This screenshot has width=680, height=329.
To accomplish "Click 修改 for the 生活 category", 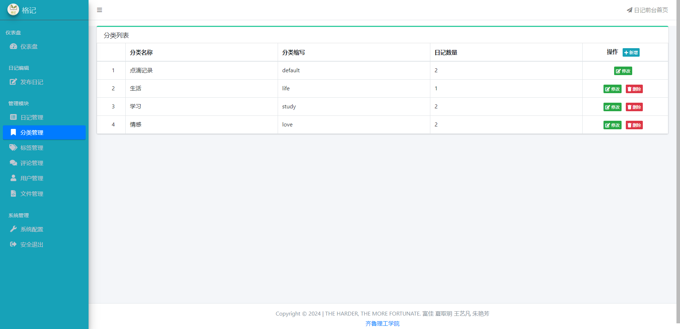I will click(x=612, y=89).
